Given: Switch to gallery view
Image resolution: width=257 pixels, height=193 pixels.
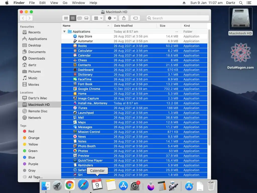Looking at the screenshot, I should point(86,18).
